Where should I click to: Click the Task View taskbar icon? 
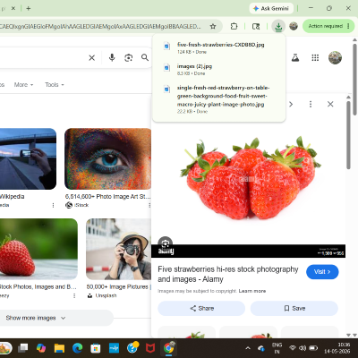[x=23, y=348]
